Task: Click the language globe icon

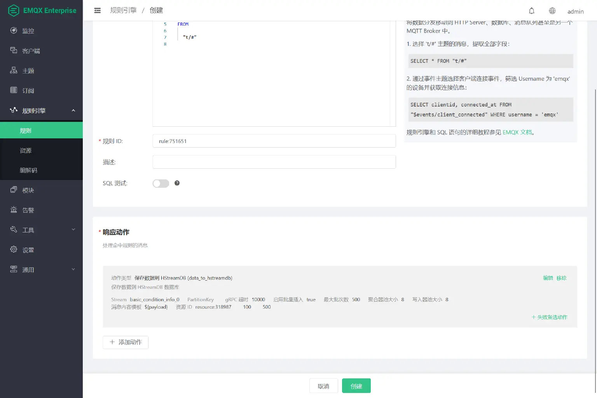Action: coord(552,10)
